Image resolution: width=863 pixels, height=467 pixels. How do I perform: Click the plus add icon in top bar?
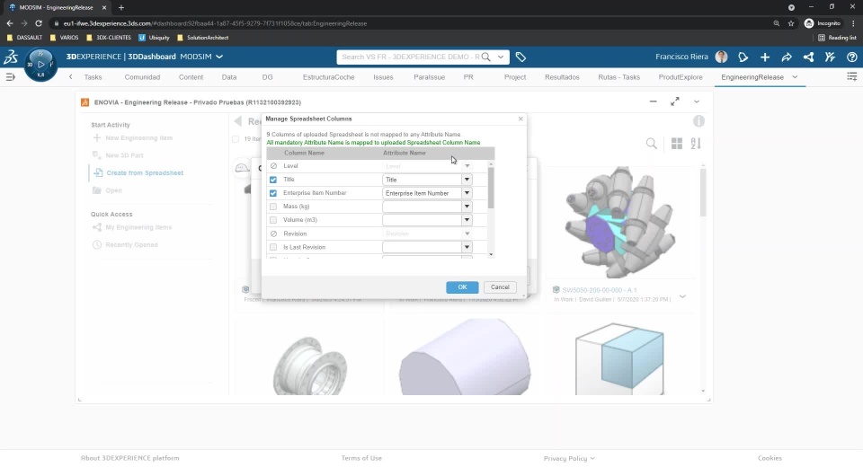click(764, 57)
